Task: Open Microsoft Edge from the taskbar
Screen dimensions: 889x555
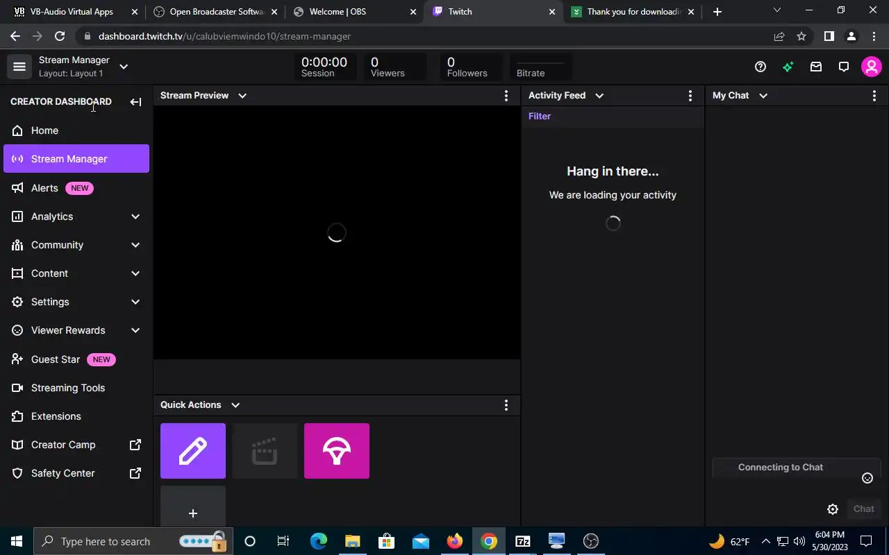Action: coord(319,541)
